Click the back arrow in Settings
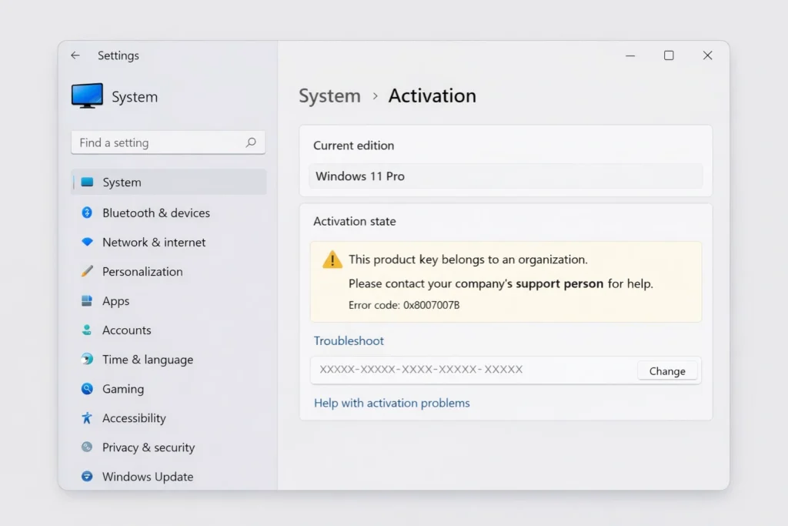 (75, 55)
